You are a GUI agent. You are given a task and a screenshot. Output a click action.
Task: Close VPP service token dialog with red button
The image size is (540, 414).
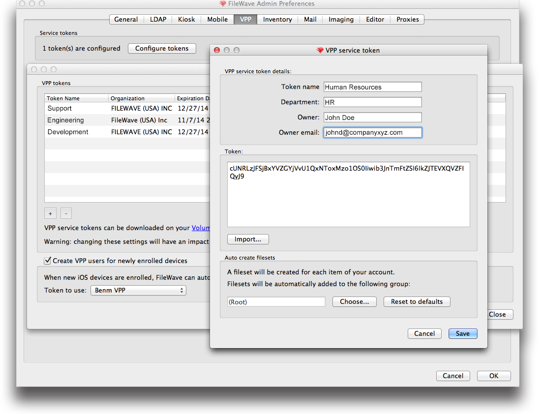217,50
